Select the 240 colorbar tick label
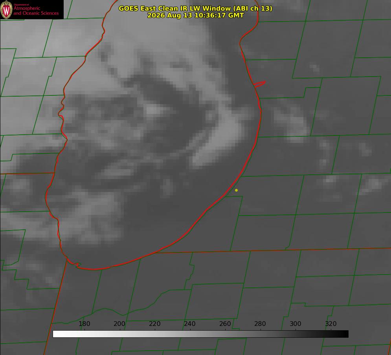The width and height of the screenshot is (391, 355). tap(190, 324)
